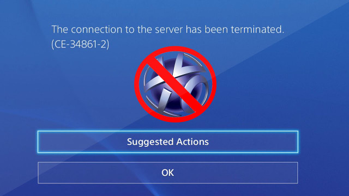Open the Suggested Actions button
The image size is (349, 196).
(168, 142)
